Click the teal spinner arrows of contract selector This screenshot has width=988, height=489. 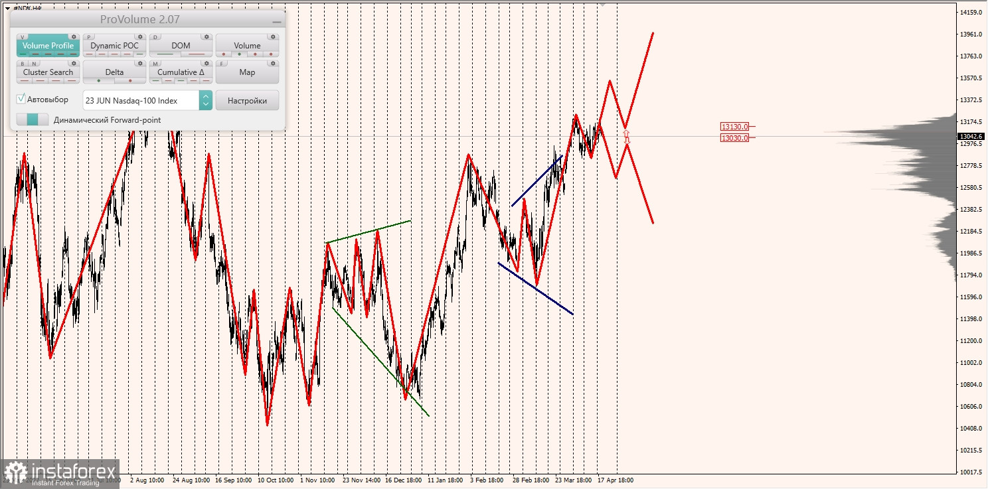click(206, 100)
